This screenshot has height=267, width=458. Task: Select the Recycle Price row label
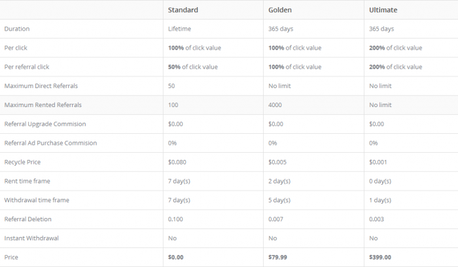(22, 162)
